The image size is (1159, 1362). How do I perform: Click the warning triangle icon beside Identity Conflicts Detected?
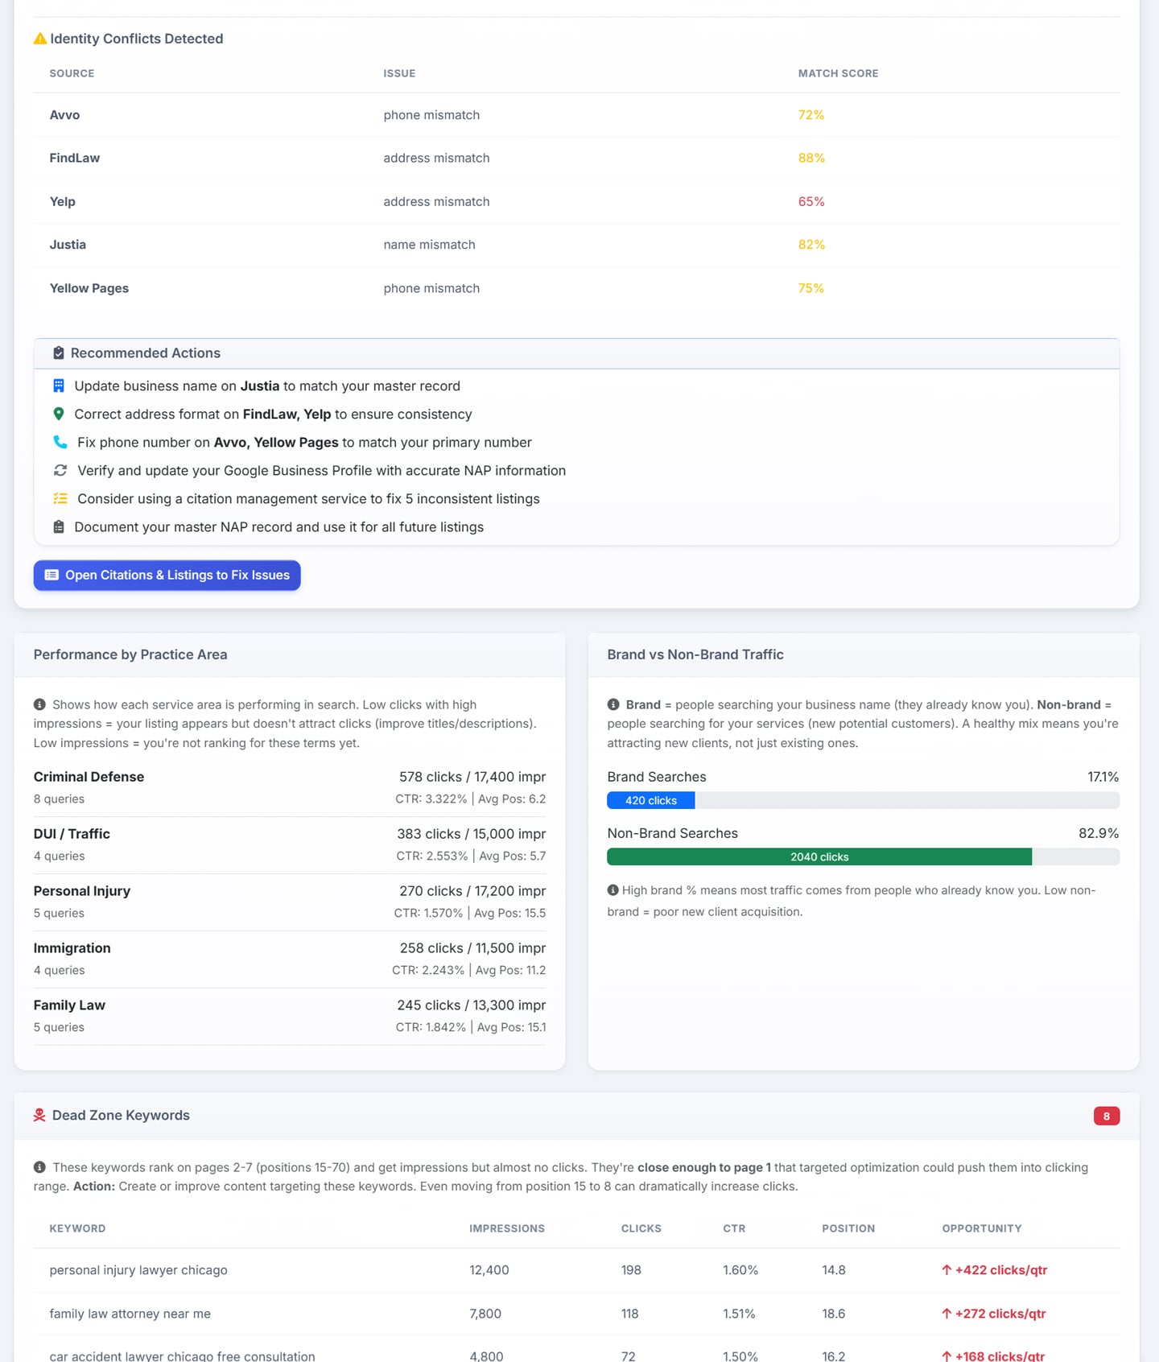[x=40, y=39]
